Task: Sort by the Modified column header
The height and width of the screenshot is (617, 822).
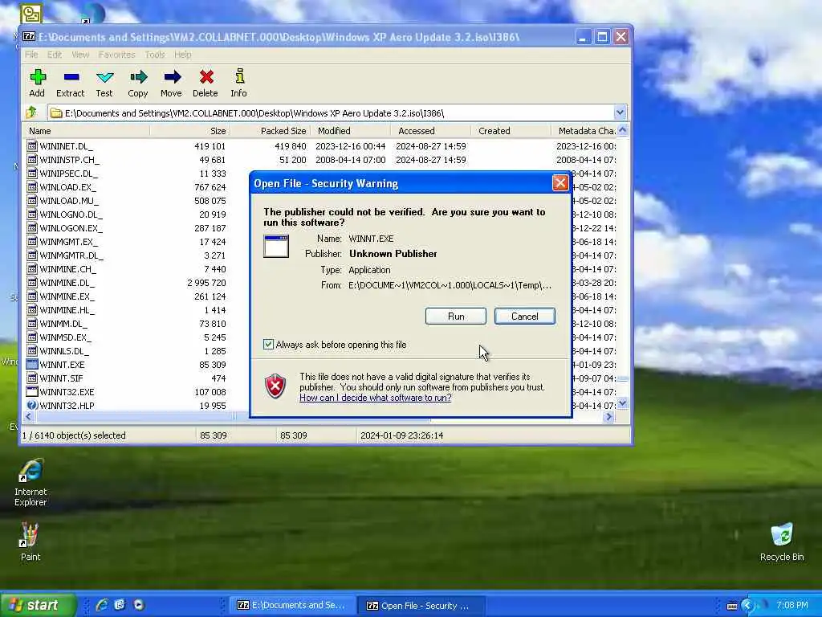Action: [x=351, y=131]
